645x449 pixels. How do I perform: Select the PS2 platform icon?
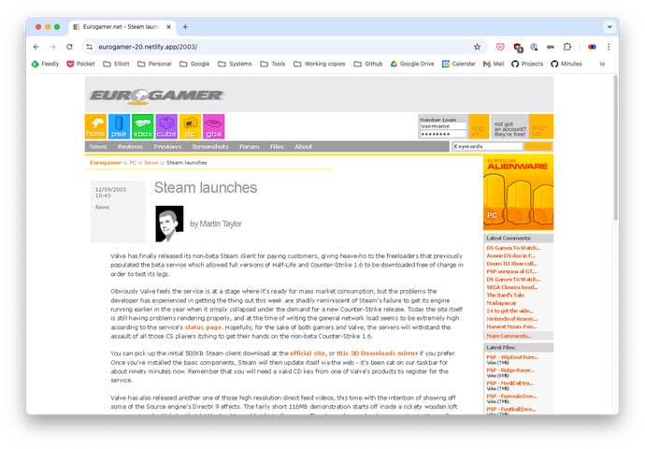pyautogui.click(x=119, y=126)
